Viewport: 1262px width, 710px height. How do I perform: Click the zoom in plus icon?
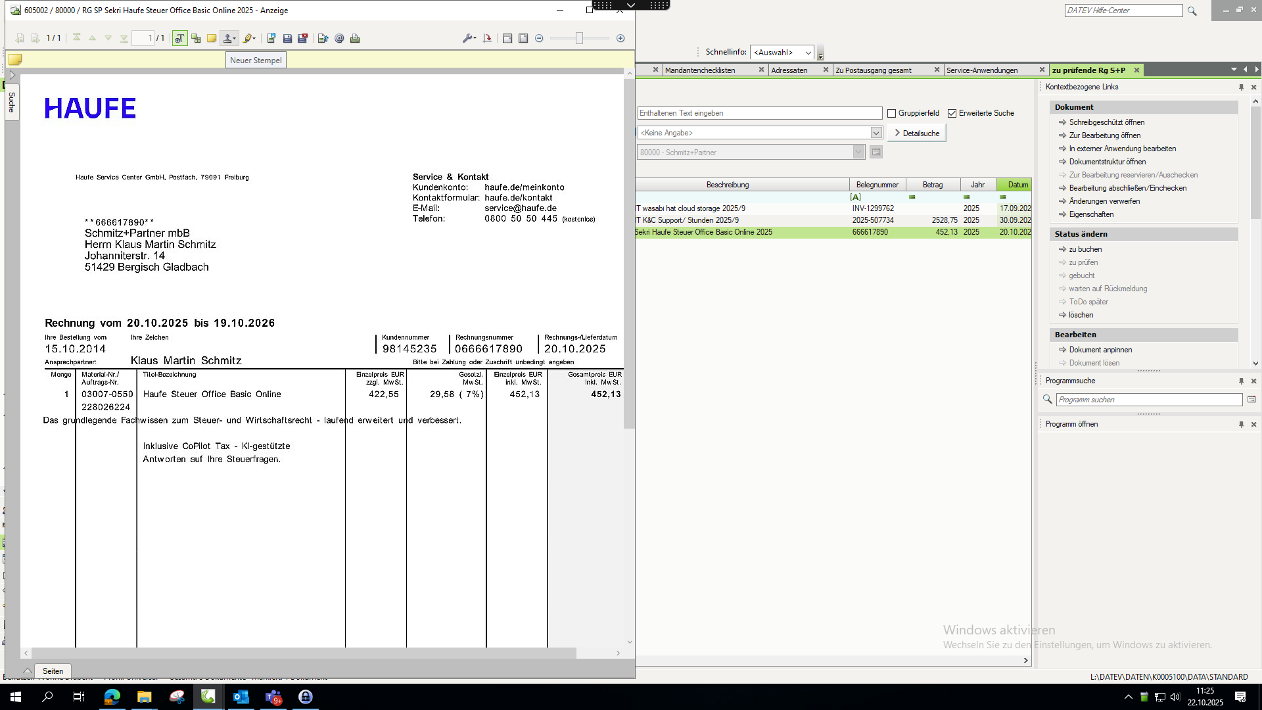pos(620,38)
